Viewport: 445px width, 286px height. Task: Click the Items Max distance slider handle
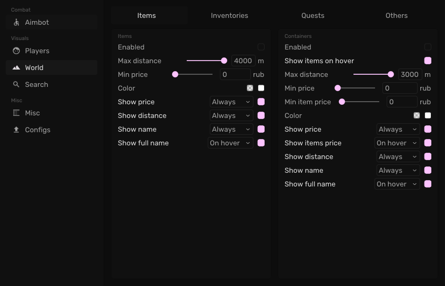click(224, 61)
